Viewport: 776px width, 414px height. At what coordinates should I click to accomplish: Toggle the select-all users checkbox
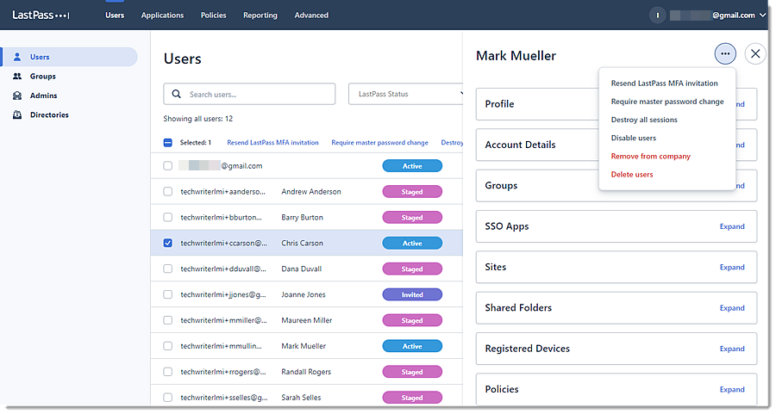coord(168,143)
